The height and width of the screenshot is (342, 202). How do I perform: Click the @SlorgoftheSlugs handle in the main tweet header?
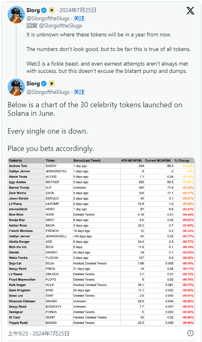[x=48, y=92]
